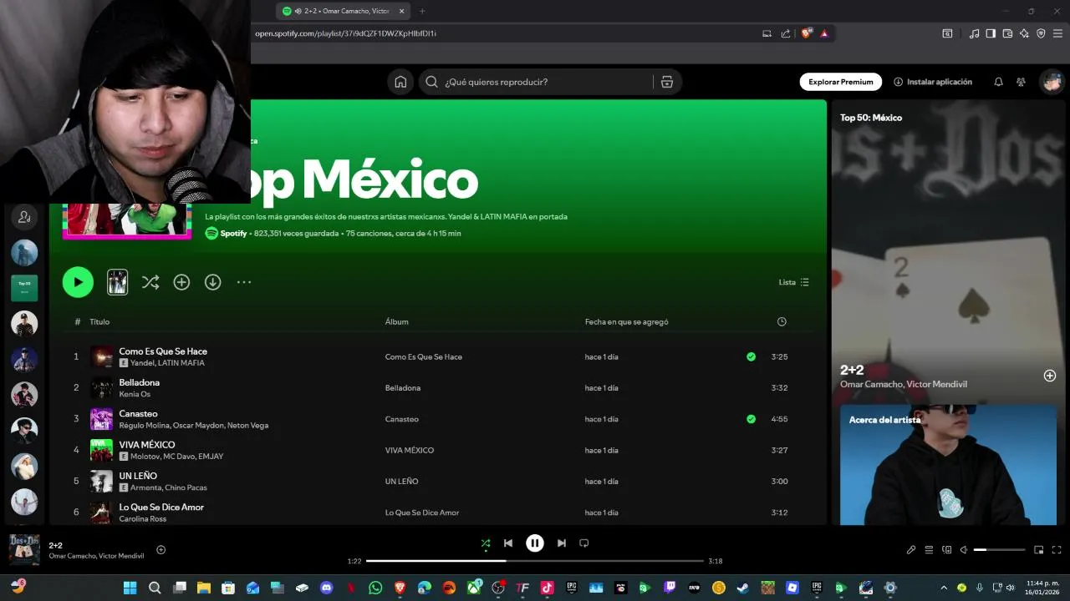The height and width of the screenshot is (601, 1070).
Task: Open the notifications bell
Action: 998,82
